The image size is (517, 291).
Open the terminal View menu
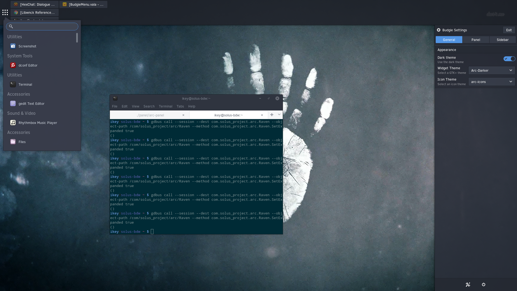pos(135,106)
